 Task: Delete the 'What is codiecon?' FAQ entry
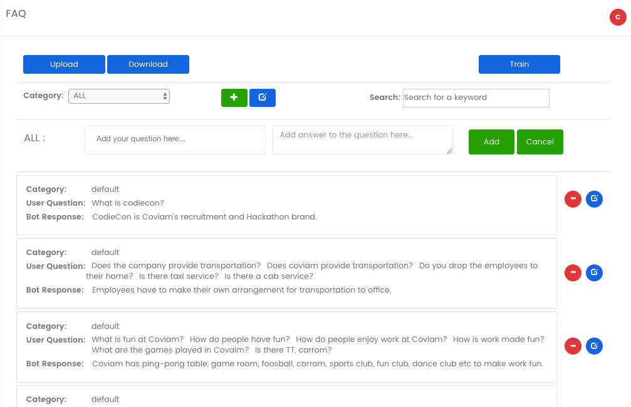[x=573, y=199]
